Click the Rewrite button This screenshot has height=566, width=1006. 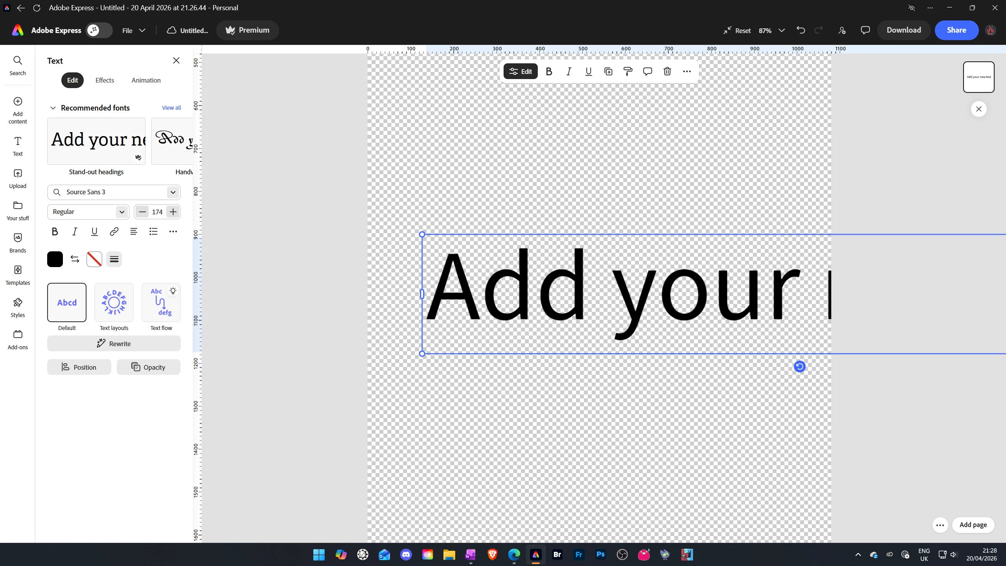(114, 343)
